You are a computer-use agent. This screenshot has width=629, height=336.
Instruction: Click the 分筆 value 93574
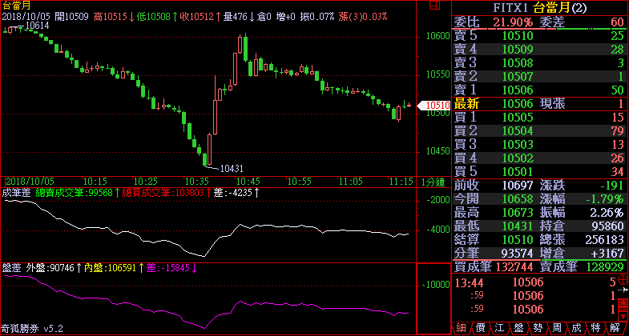[518, 253]
